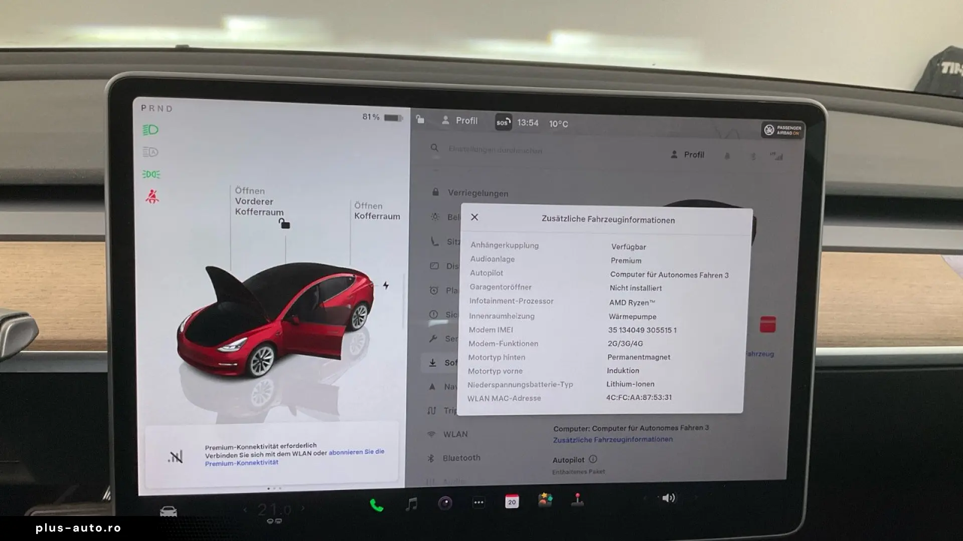Toggle front trunk lock icon
The width and height of the screenshot is (963, 541).
click(x=284, y=223)
